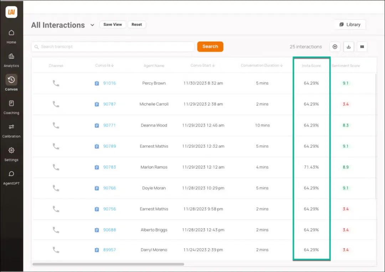Click sentiment score 8.3 badge
Screen dimensions: 385x272
(x=346, y=125)
